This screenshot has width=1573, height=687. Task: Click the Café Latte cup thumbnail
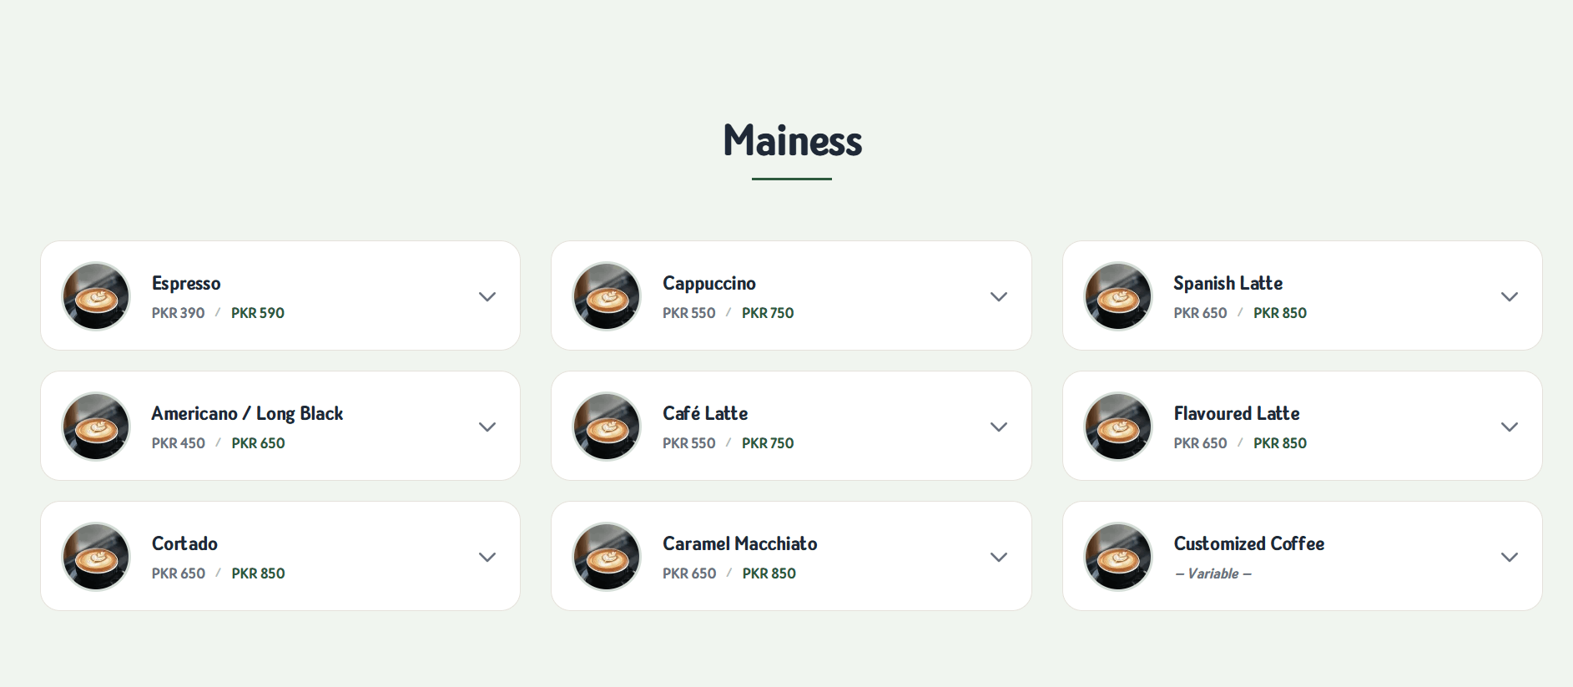click(x=607, y=427)
